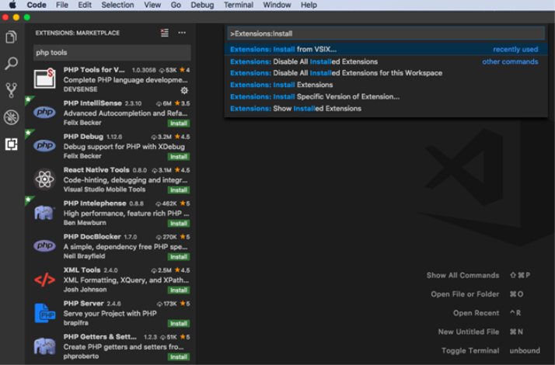Open the Help menu
Image resolution: width=555 pixels, height=365 pixels.
[309, 5]
